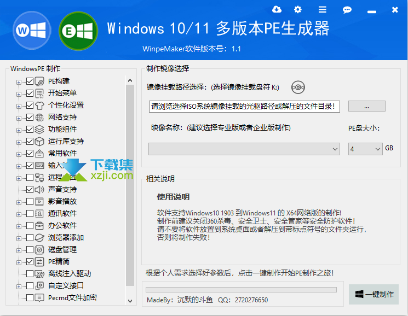Click the bag icon for 常用软件

(x=39, y=154)
